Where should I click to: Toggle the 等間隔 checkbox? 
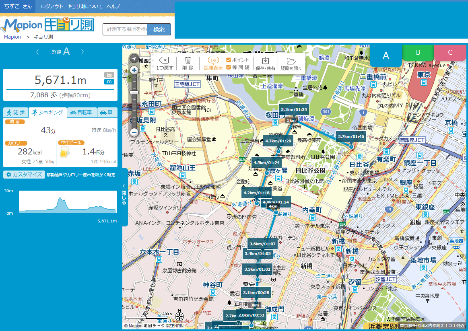point(228,68)
